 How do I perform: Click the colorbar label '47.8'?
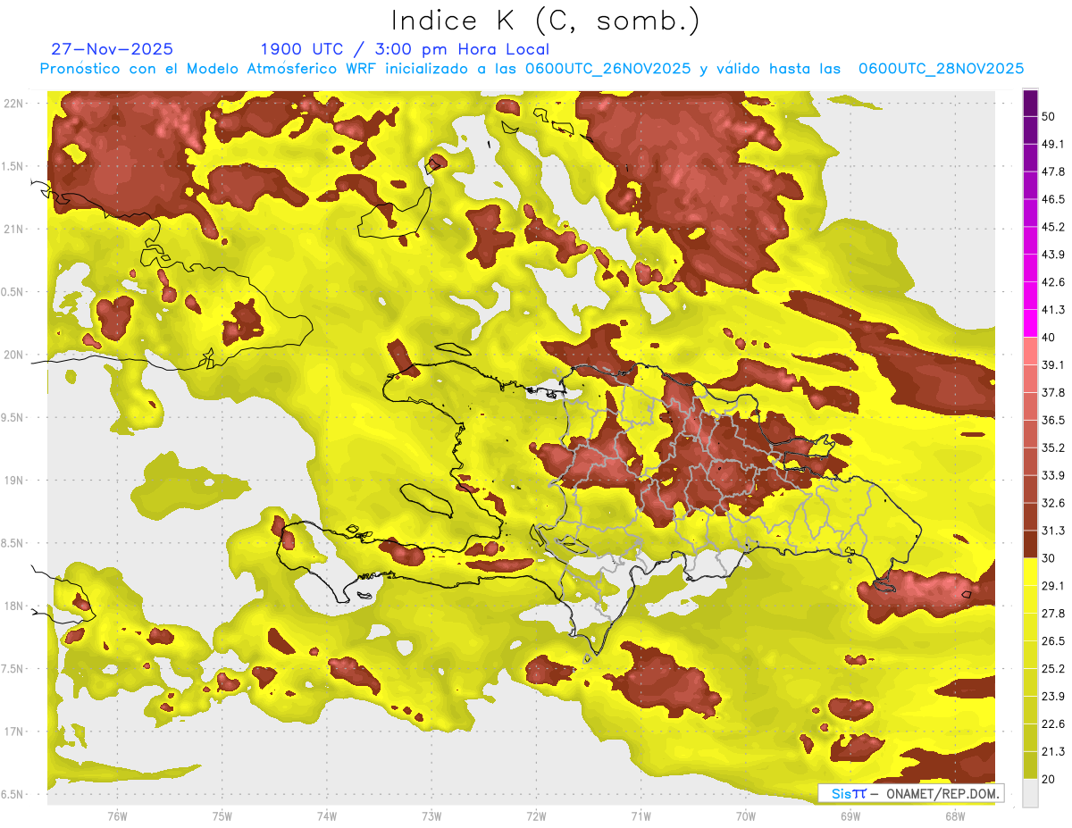(1053, 172)
